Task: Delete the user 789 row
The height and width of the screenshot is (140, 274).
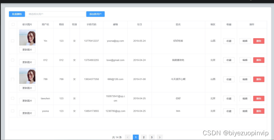Action: [x=259, y=79]
